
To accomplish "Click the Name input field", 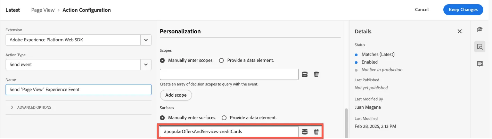I will point(79,89).
